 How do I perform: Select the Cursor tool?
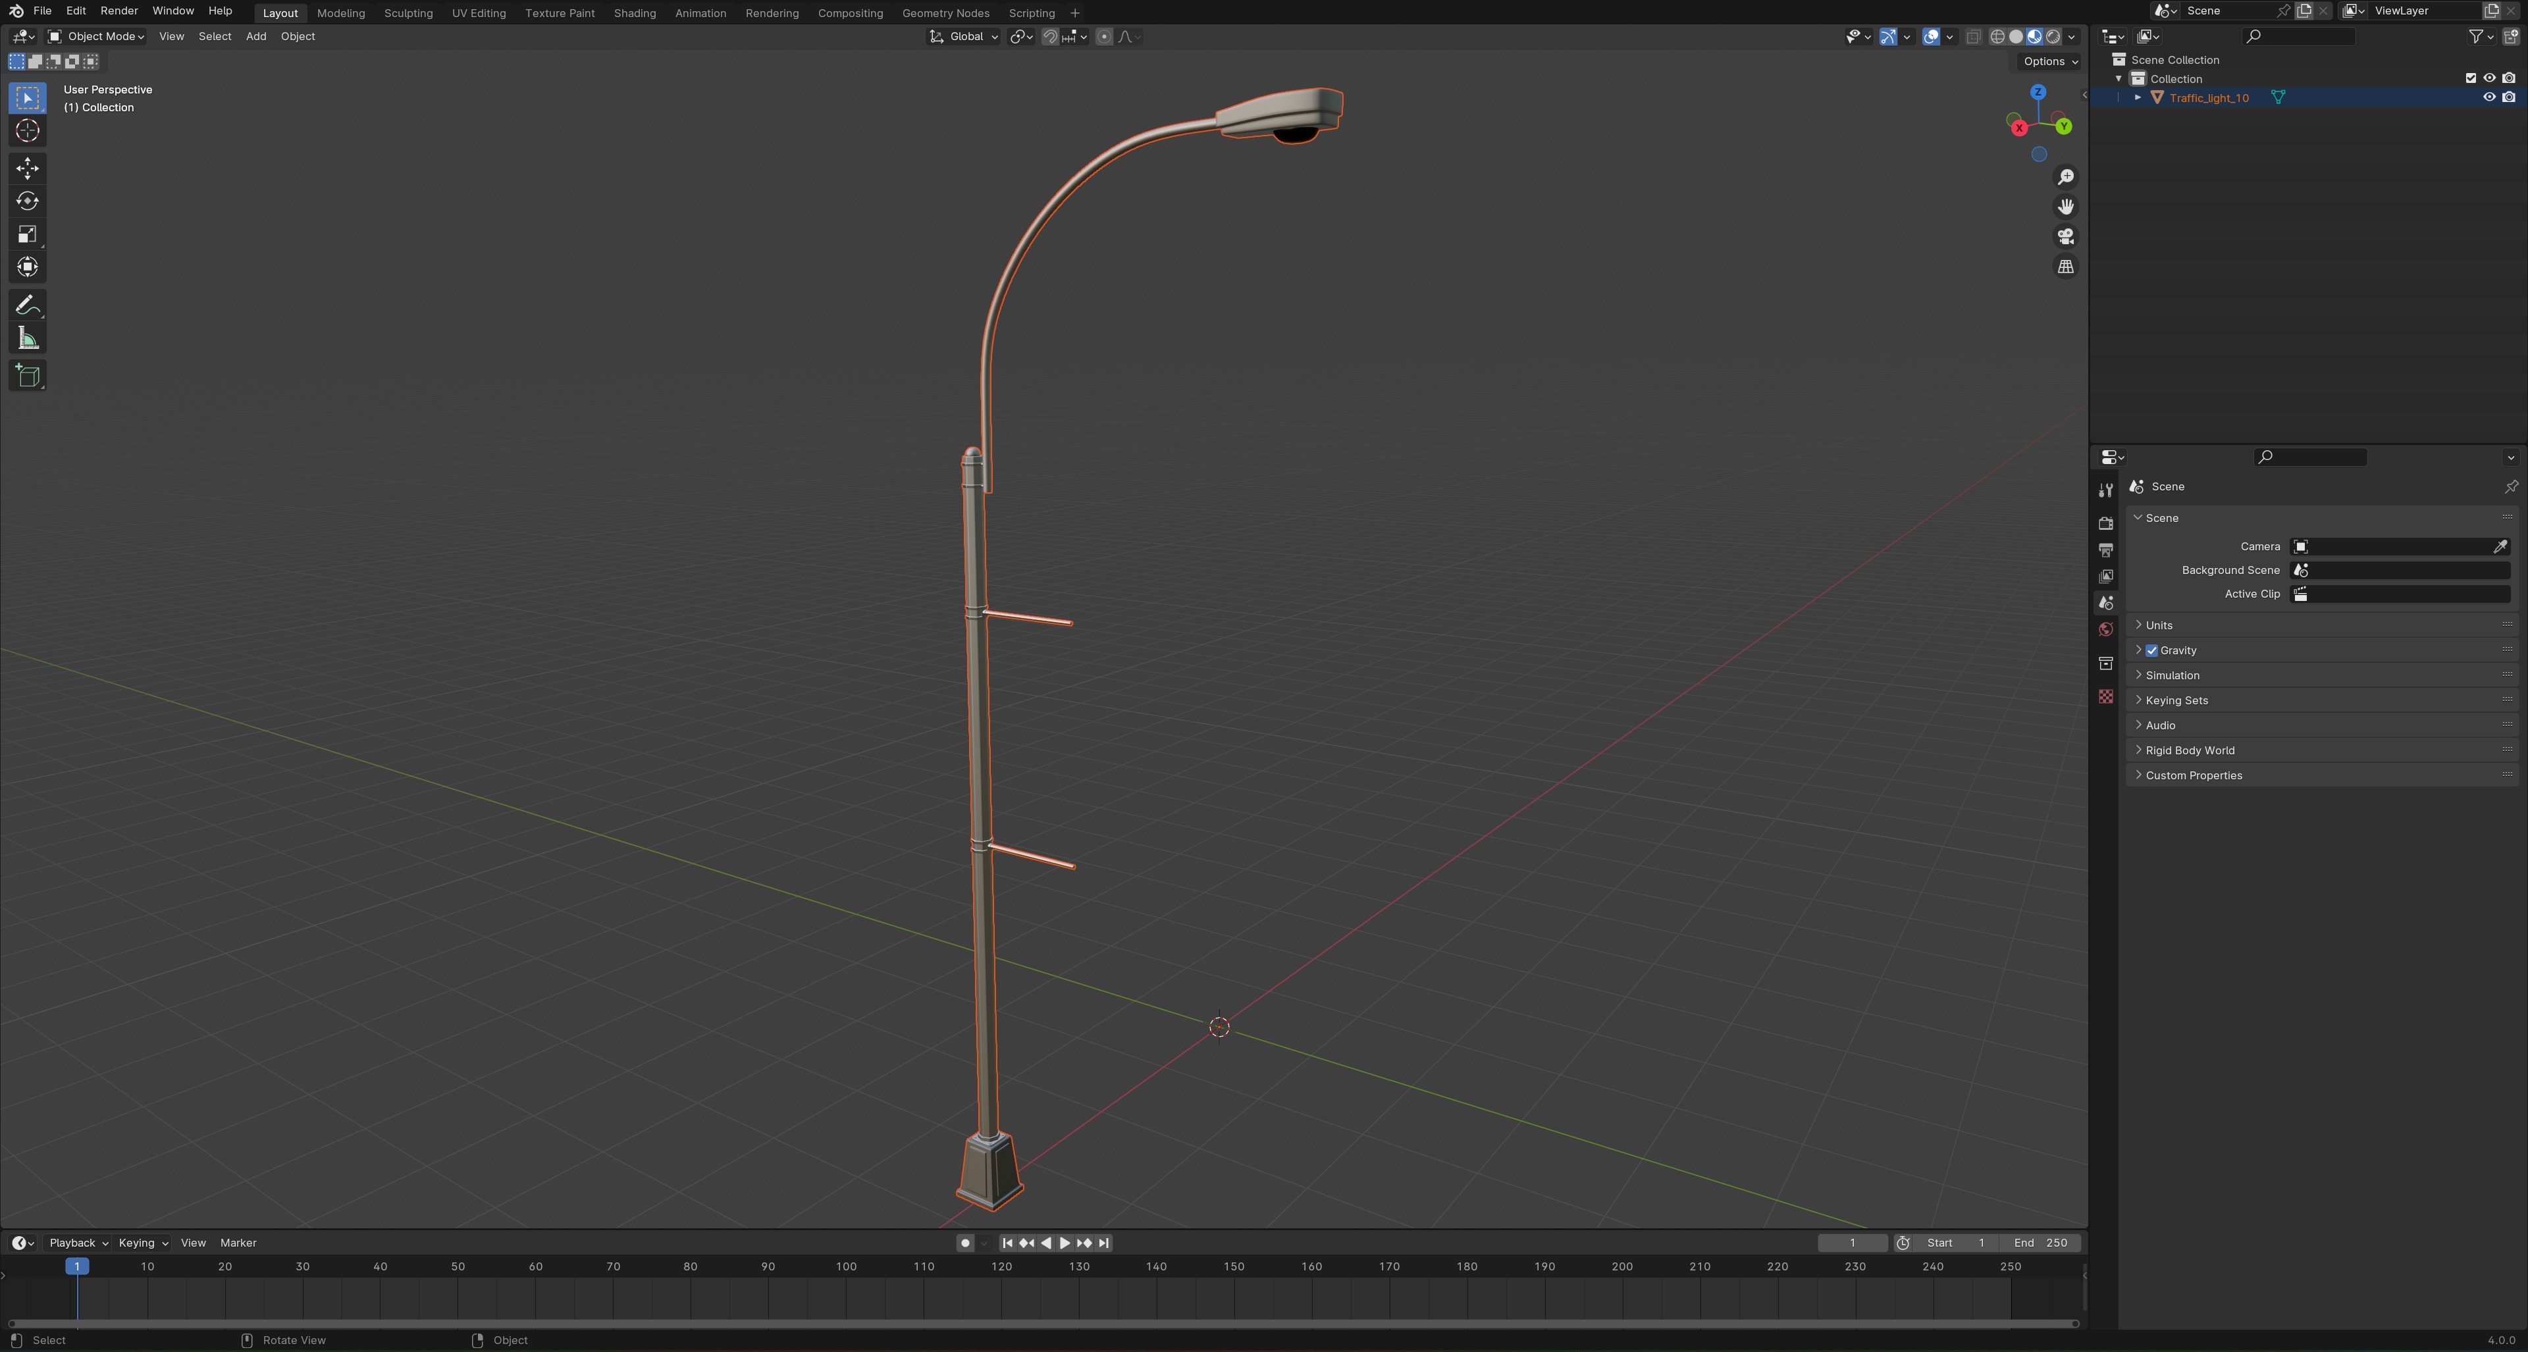tap(28, 130)
